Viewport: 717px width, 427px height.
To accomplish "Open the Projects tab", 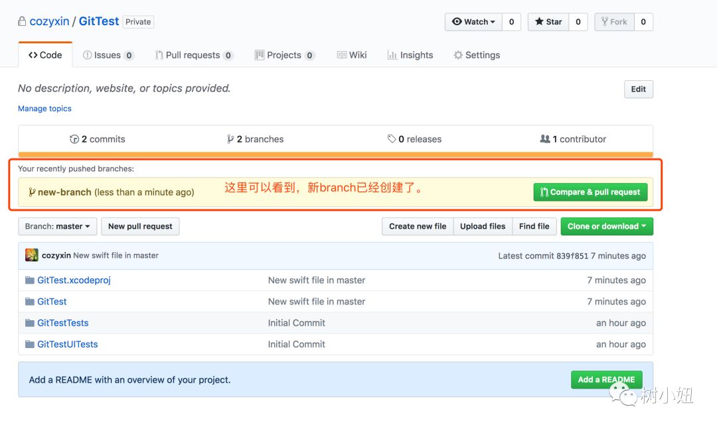I will coord(285,55).
